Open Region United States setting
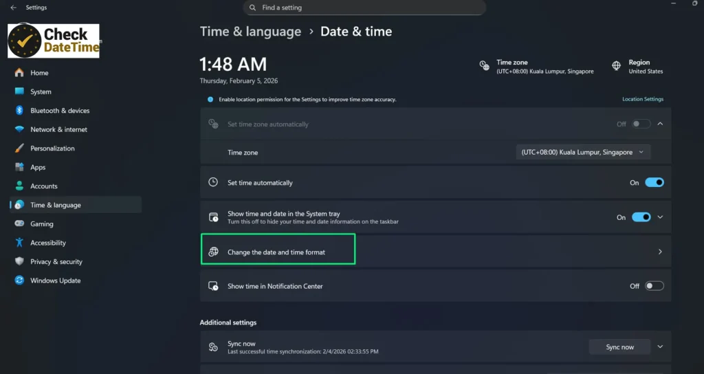 pyautogui.click(x=637, y=67)
